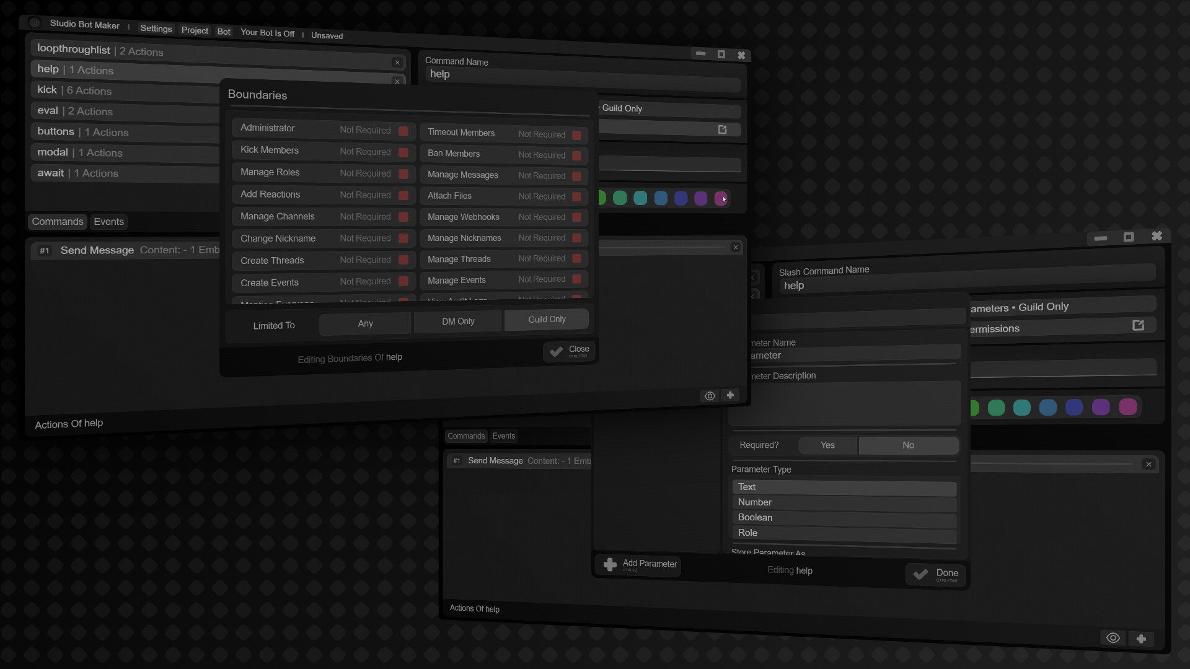Image resolution: width=1190 pixels, height=669 pixels.
Task: Toggle Ban Members permission requirement
Action: click(x=576, y=155)
